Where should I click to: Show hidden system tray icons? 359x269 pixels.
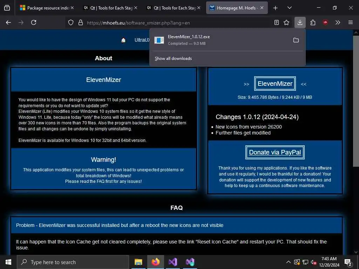pyautogui.click(x=289, y=262)
